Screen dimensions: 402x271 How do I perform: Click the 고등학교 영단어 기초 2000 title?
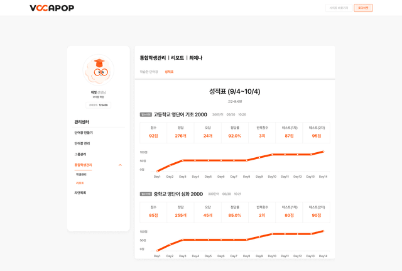(x=180, y=114)
